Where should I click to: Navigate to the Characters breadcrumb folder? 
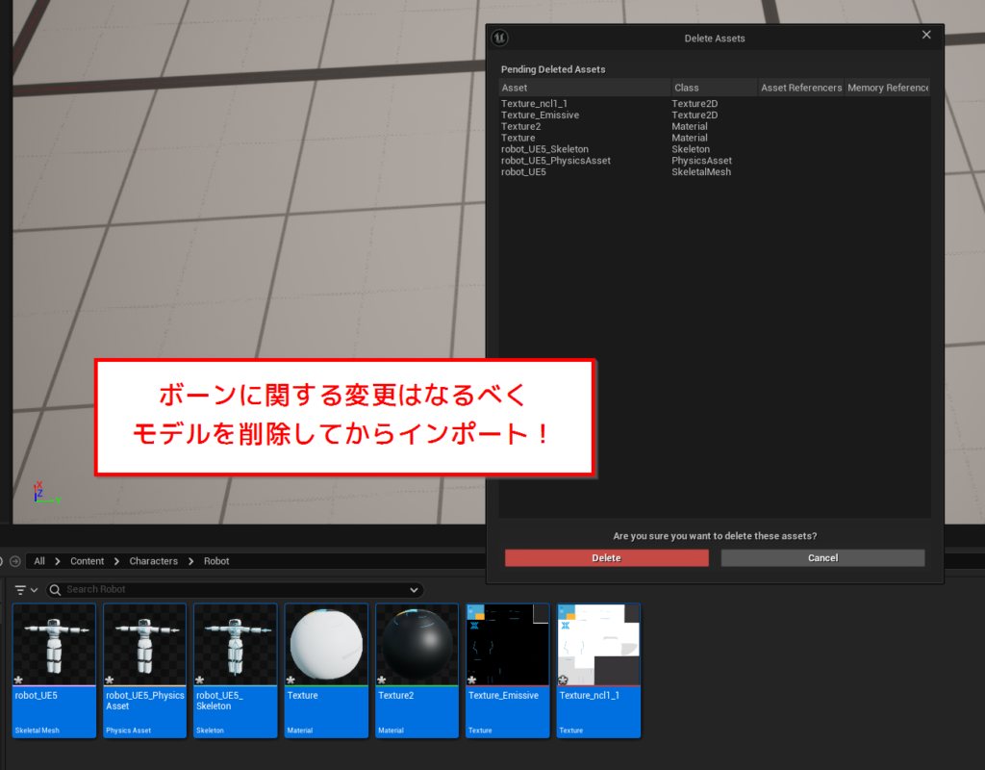pos(154,561)
